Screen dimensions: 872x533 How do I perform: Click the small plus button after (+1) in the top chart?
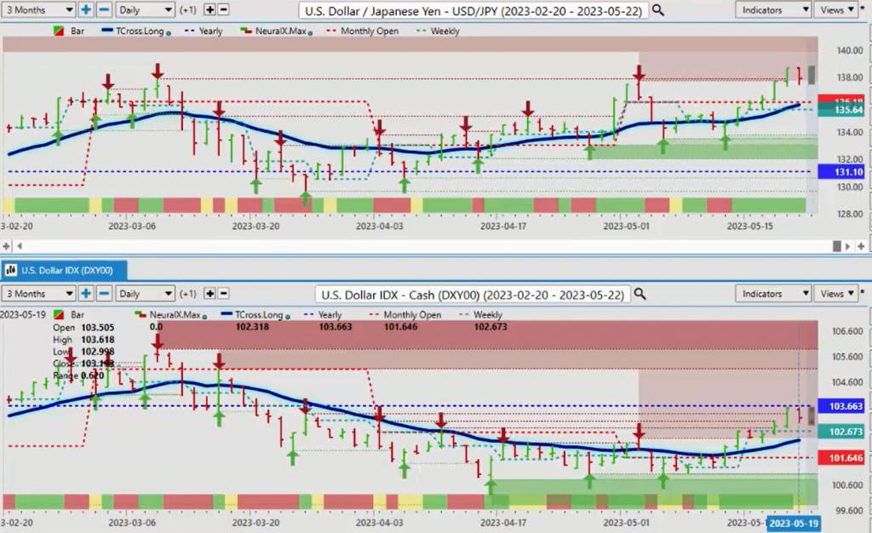click(209, 9)
